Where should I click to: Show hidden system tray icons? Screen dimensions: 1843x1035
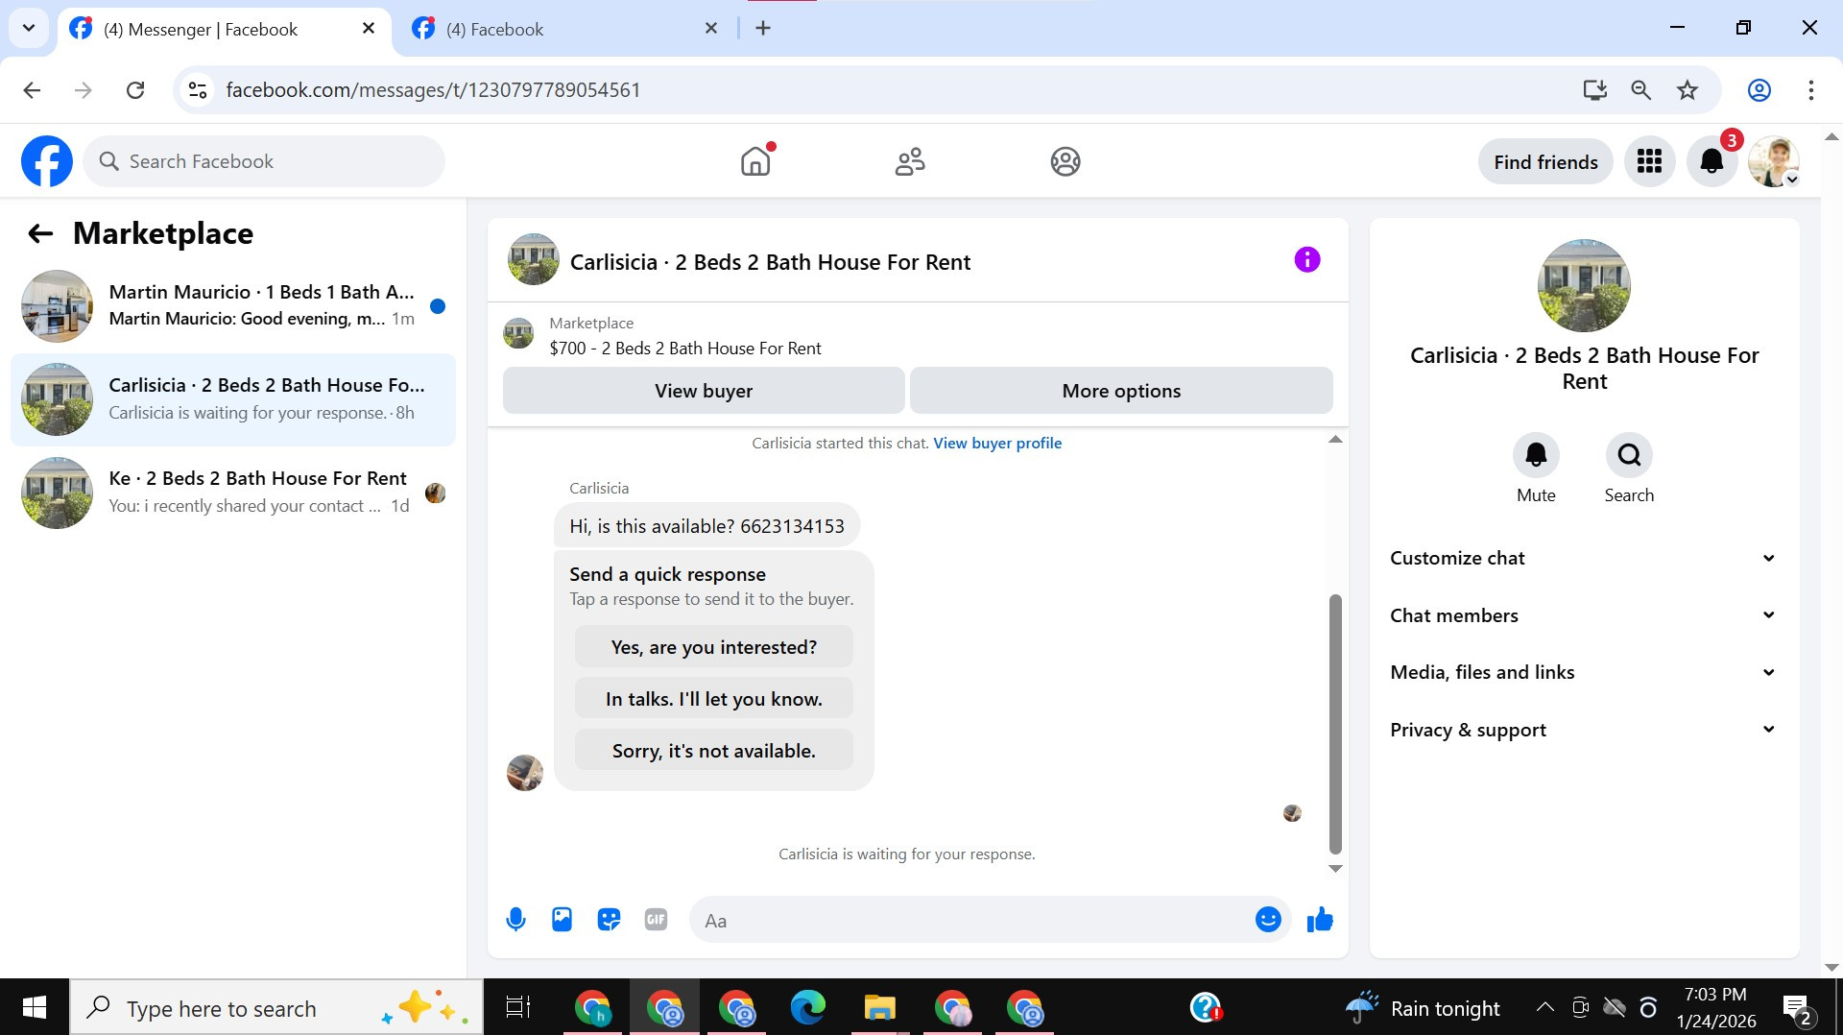[x=1544, y=1007]
